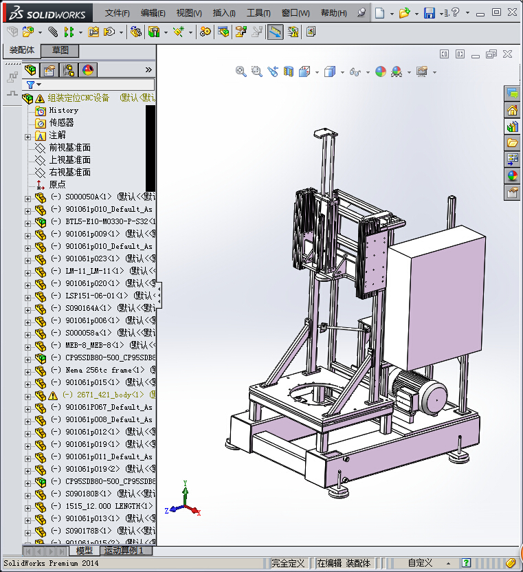Image resolution: width=523 pixels, height=572 pixels.
Task: Expand the Nema 256tc frame<1> node
Action: tap(27, 372)
